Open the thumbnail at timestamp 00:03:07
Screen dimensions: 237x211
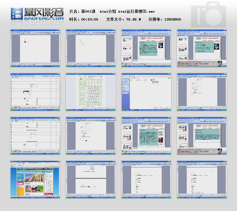[35, 48]
